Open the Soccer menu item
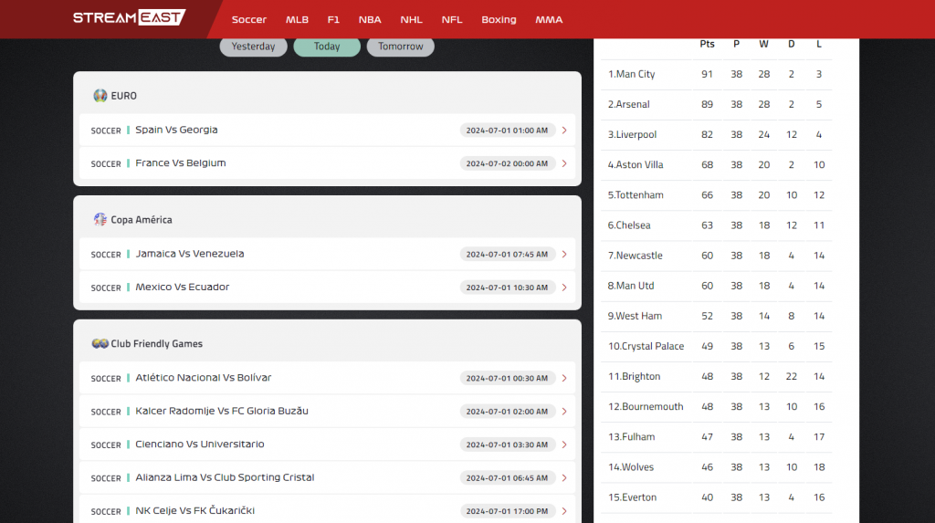Screen dimensions: 935x523 click(x=249, y=19)
